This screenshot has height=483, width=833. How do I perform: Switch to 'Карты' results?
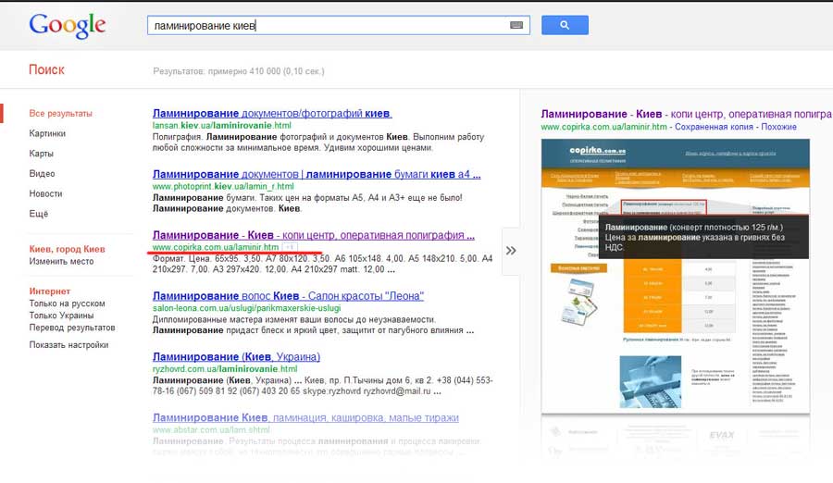[x=41, y=154]
